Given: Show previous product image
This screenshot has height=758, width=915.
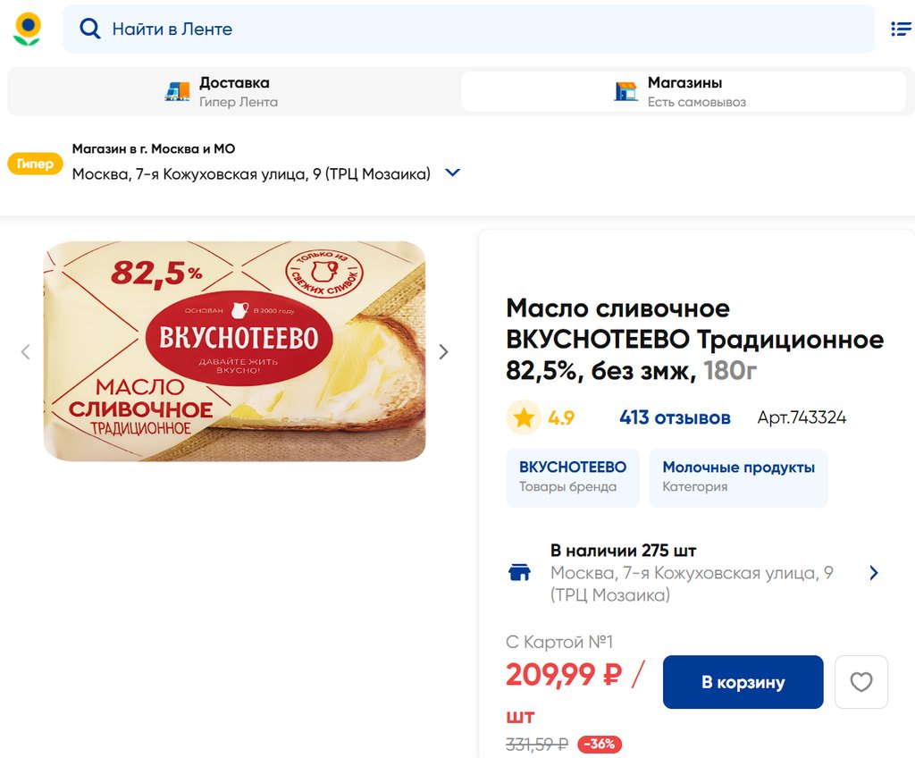Looking at the screenshot, I should point(26,352).
